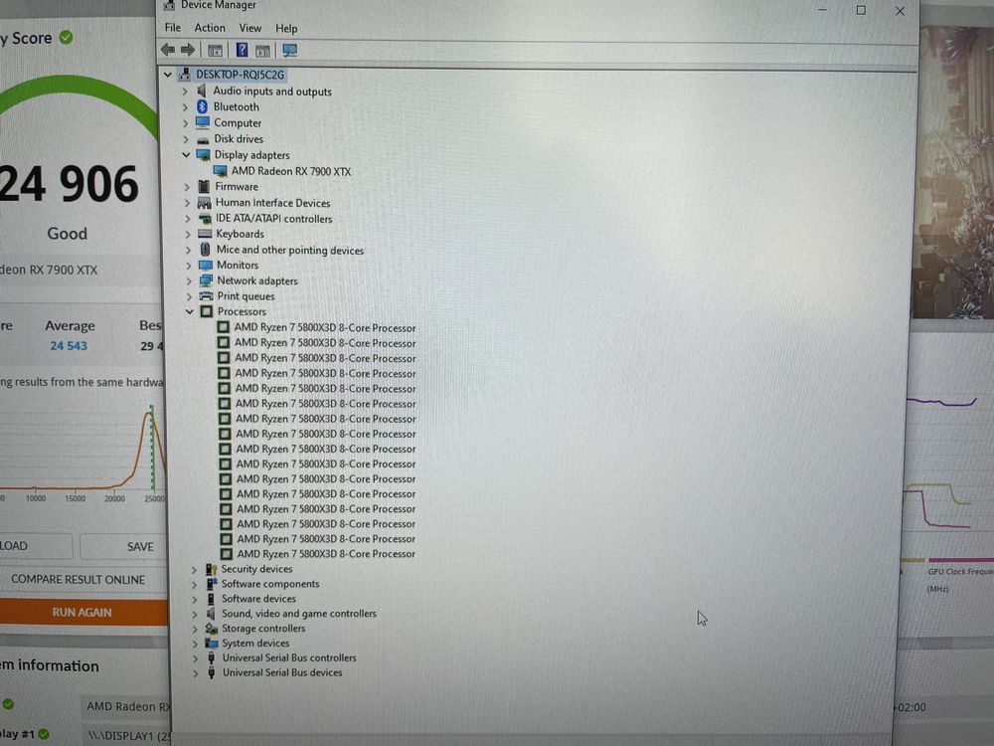This screenshot has width=994, height=746.
Task: Collapse the Processors branch
Action: (190, 311)
